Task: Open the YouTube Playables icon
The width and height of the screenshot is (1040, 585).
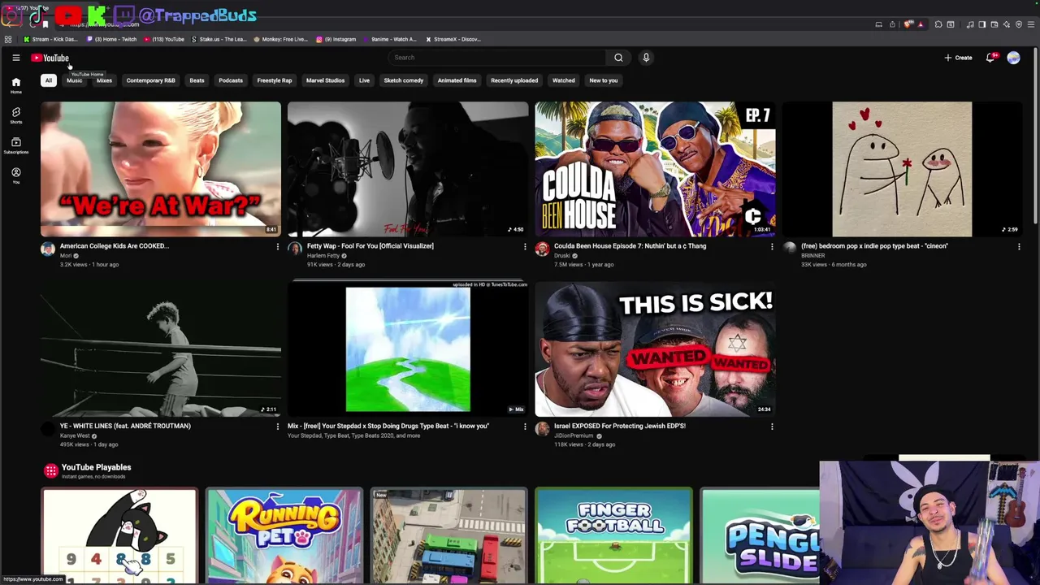Action: (50, 470)
